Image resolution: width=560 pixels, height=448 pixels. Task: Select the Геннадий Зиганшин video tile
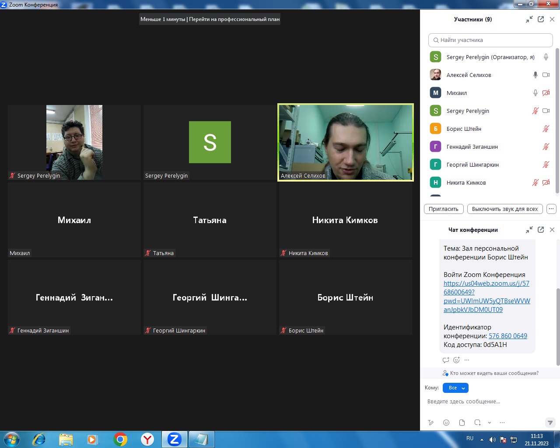click(x=74, y=297)
